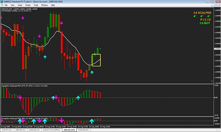The height and width of the screenshot is (132, 221).
Task: Switch to the EURJPY,M1 chart tab
Action: [x=7, y=130]
